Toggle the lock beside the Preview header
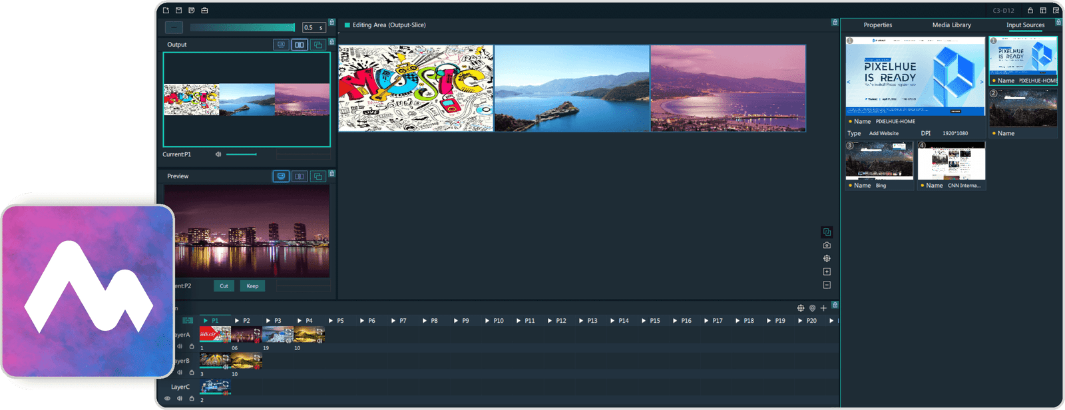1065x410 pixels. pyautogui.click(x=331, y=174)
